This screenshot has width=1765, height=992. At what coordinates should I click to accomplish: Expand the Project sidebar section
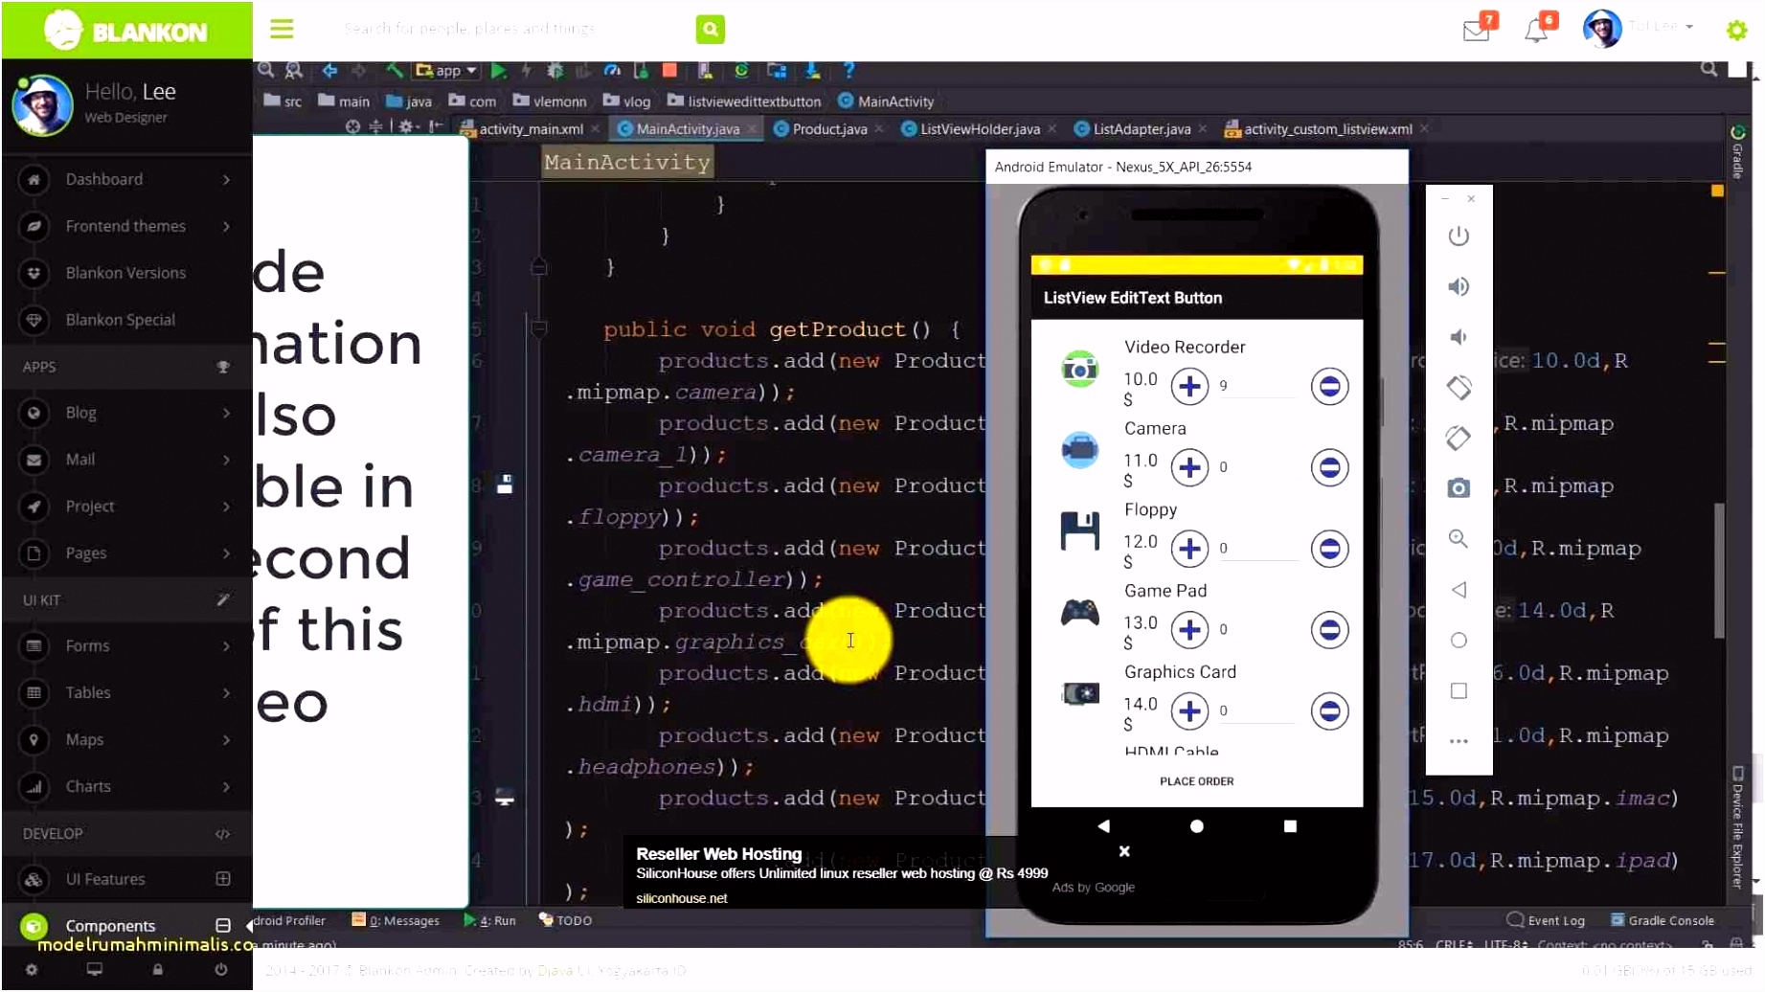pos(126,507)
